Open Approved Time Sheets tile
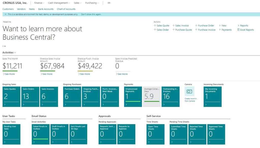This screenshot has width=260, height=148. point(216,134)
